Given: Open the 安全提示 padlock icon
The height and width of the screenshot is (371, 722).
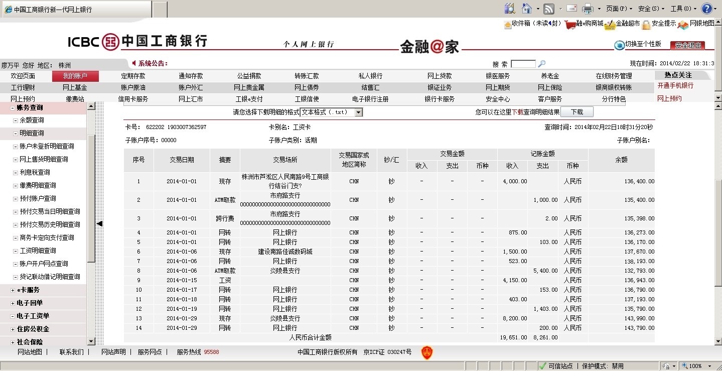Looking at the screenshot, I should (x=646, y=24).
